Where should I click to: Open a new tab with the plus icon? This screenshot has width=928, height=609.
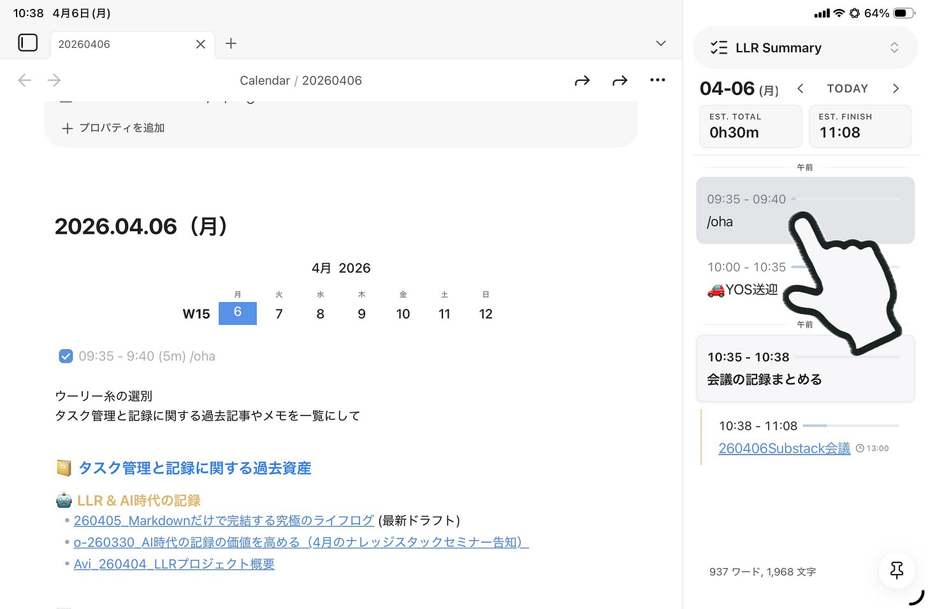click(231, 44)
